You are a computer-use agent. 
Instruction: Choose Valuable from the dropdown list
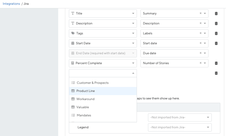tap(103, 107)
